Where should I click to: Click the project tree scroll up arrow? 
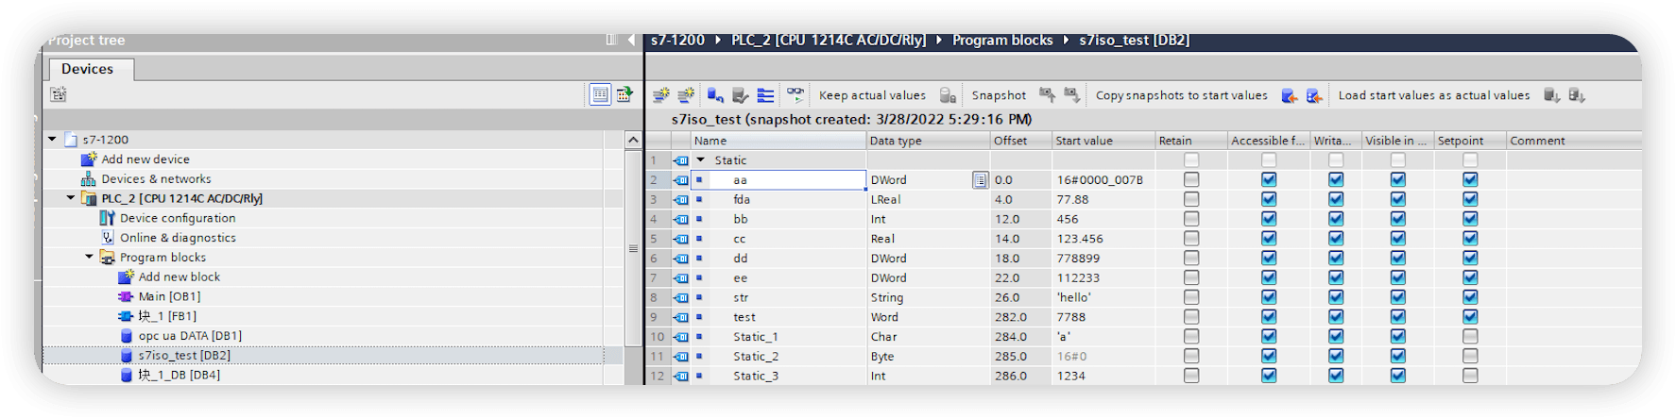[633, 140]
